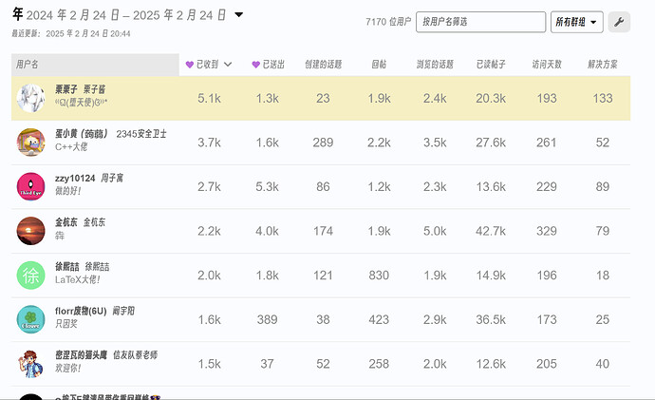Viewport: 655px width, 400px height.
Task: Sort by 已送出 likes given column
Action: (269, 65)
